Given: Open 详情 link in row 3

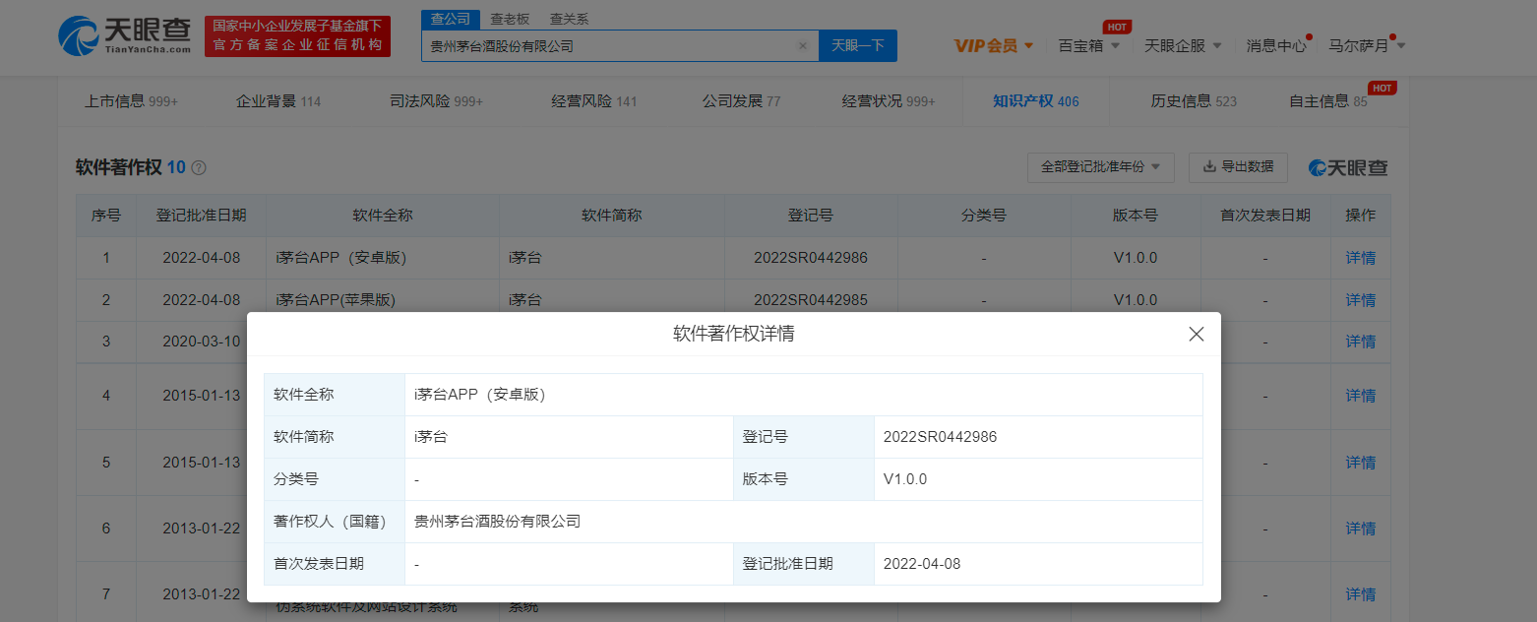Looking at the screenshot, I should point(1361,341).
